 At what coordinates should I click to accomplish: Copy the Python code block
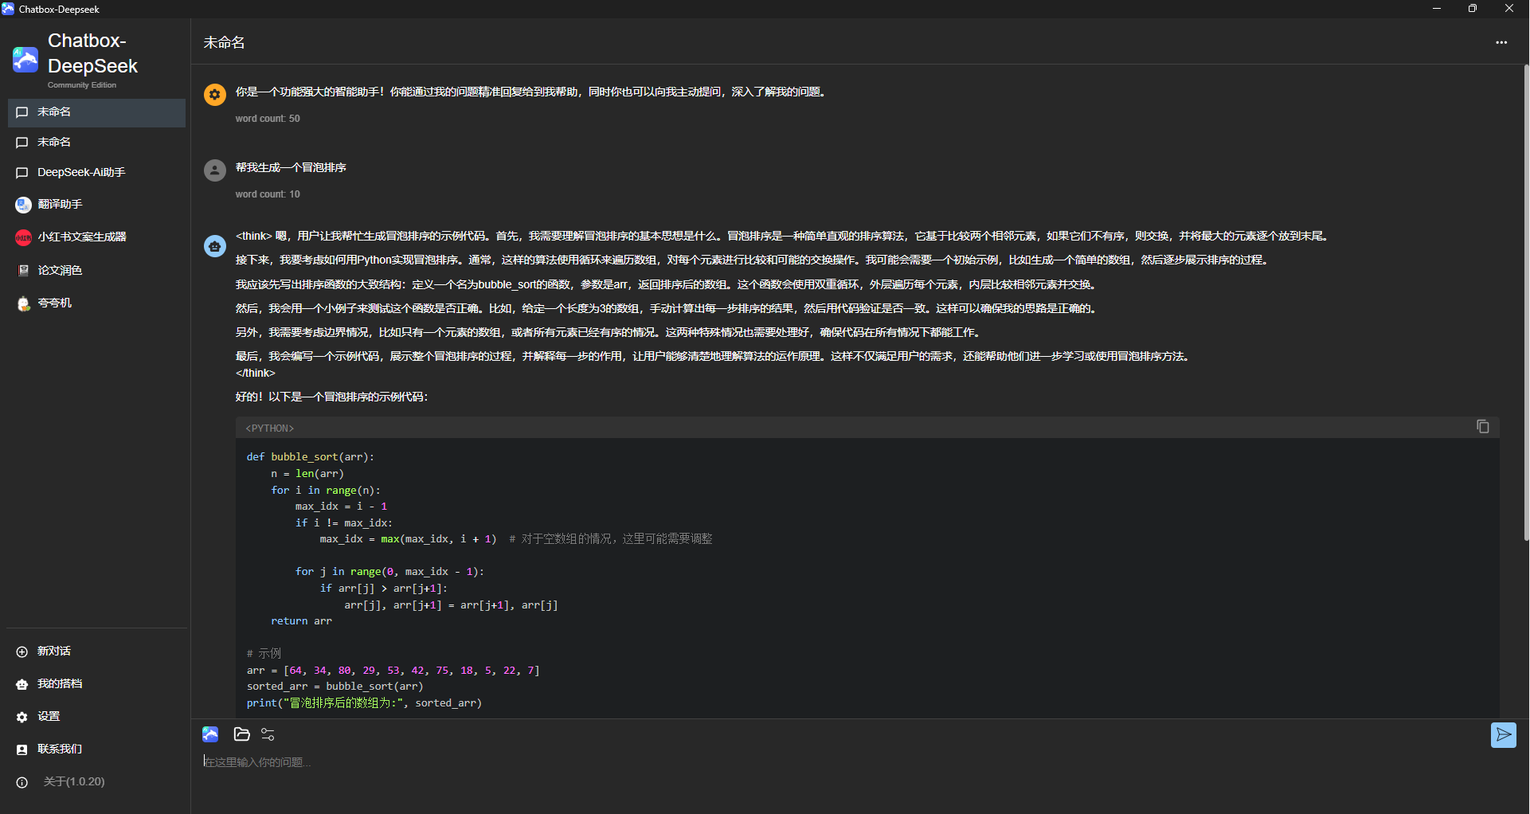[x=1482, y=427]
